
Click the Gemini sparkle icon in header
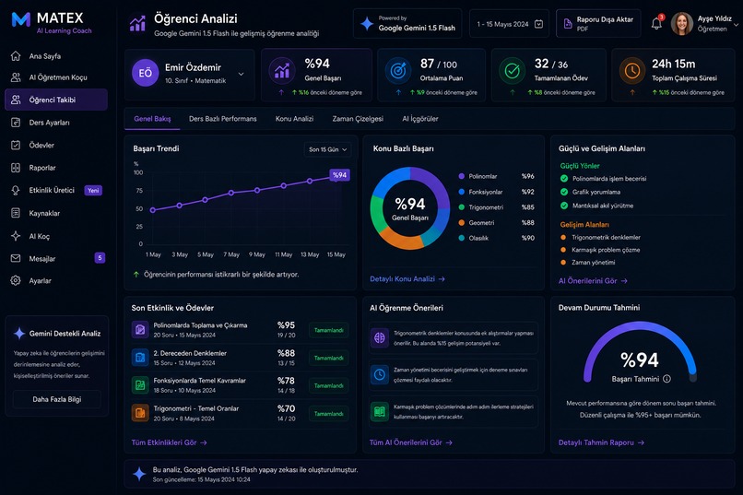[x=367, y=23]
